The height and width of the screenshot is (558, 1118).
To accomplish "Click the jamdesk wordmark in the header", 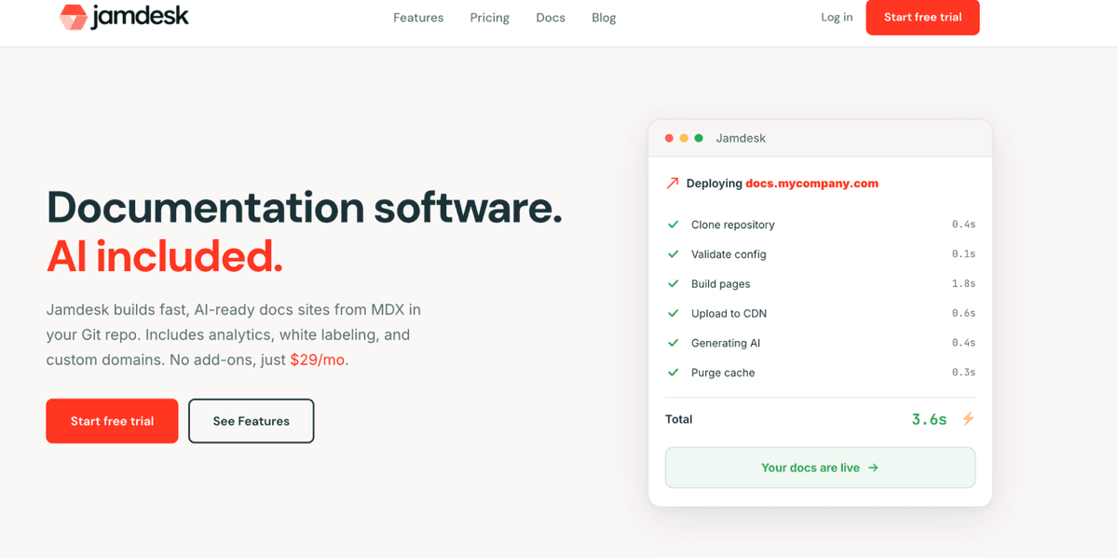I will 140,17.
